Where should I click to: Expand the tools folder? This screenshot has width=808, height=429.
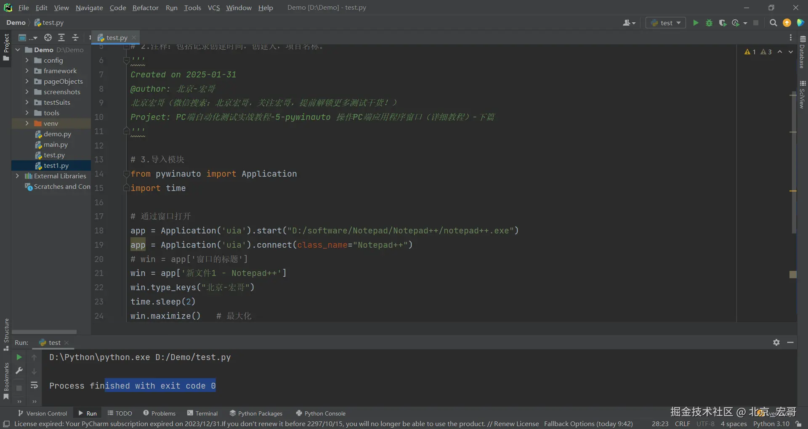(27, 113)
